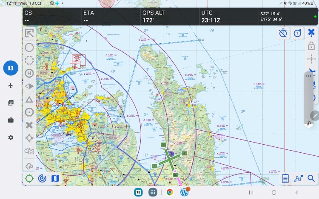Open the Documents library in the sidebar
The height and width of the screenshot is (199, 319).
click(11, 103)
